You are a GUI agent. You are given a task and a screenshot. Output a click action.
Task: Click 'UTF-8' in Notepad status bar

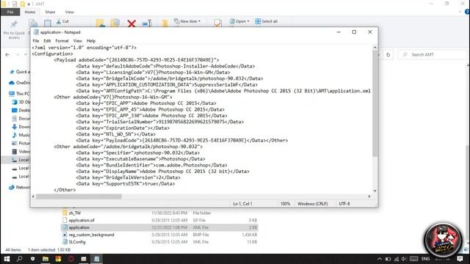coord(344,204)
